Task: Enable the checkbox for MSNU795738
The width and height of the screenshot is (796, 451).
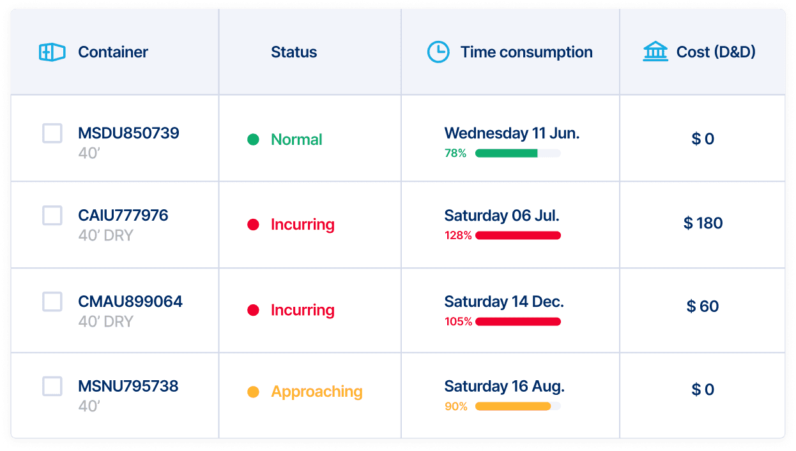Action: click(52, 386)
